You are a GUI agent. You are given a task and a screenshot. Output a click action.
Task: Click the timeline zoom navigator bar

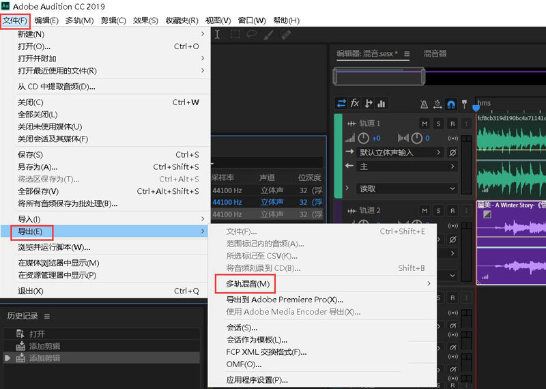coord(379,76)
